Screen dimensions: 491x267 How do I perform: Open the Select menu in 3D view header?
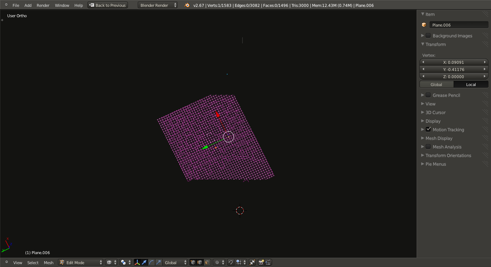(33, 262)
